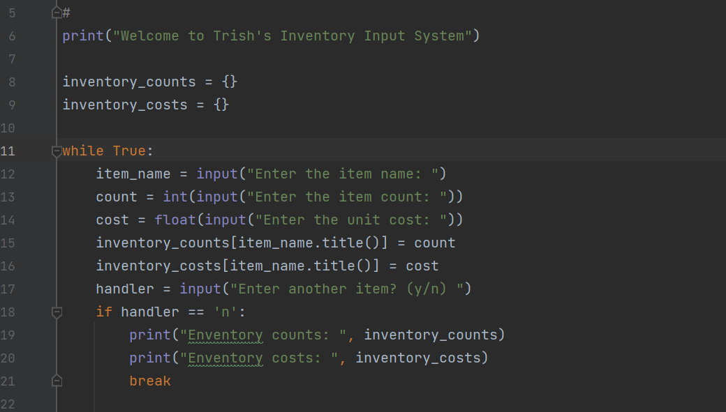Click the underlined Enventory typo on costs line

click(223, 358)
